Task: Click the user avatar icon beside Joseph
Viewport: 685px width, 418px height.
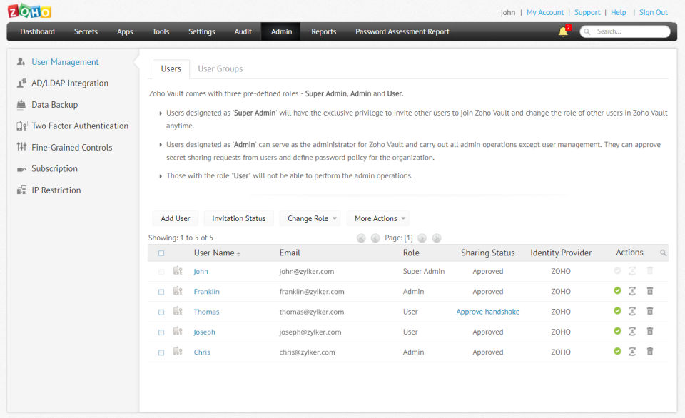Action: pos(178,331)
